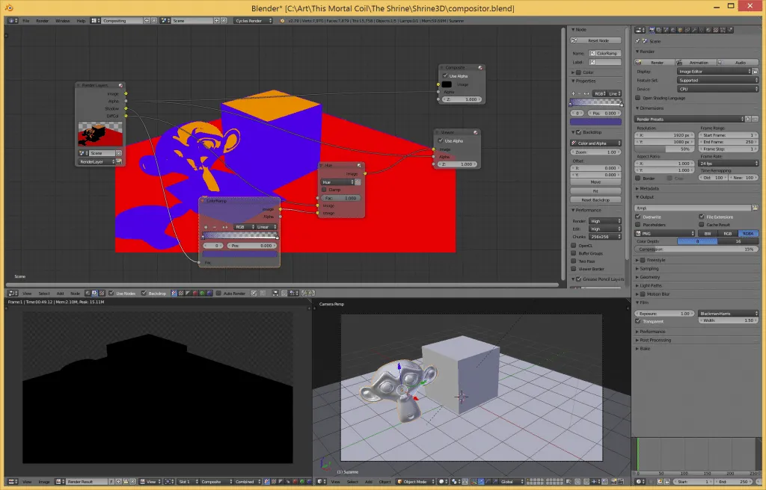This screenshot has width=766, height=490.
Task: Click the Reset Backdrop button
Action: [x=595, y=199]
